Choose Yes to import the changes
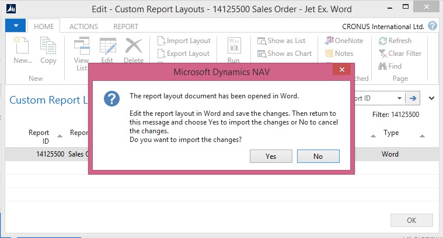 pyautogui.click(x=270, y=157)
